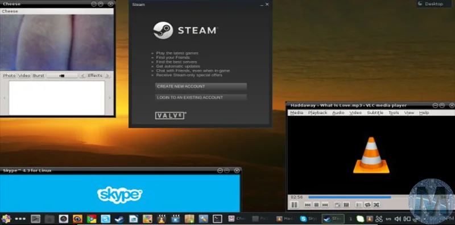Toggle the VLC playlist view
Screen dimensions: 455x225
point(359,205)
